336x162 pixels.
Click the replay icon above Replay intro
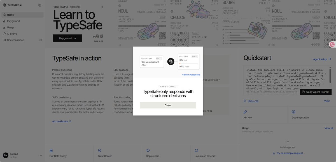coord(148,150)
